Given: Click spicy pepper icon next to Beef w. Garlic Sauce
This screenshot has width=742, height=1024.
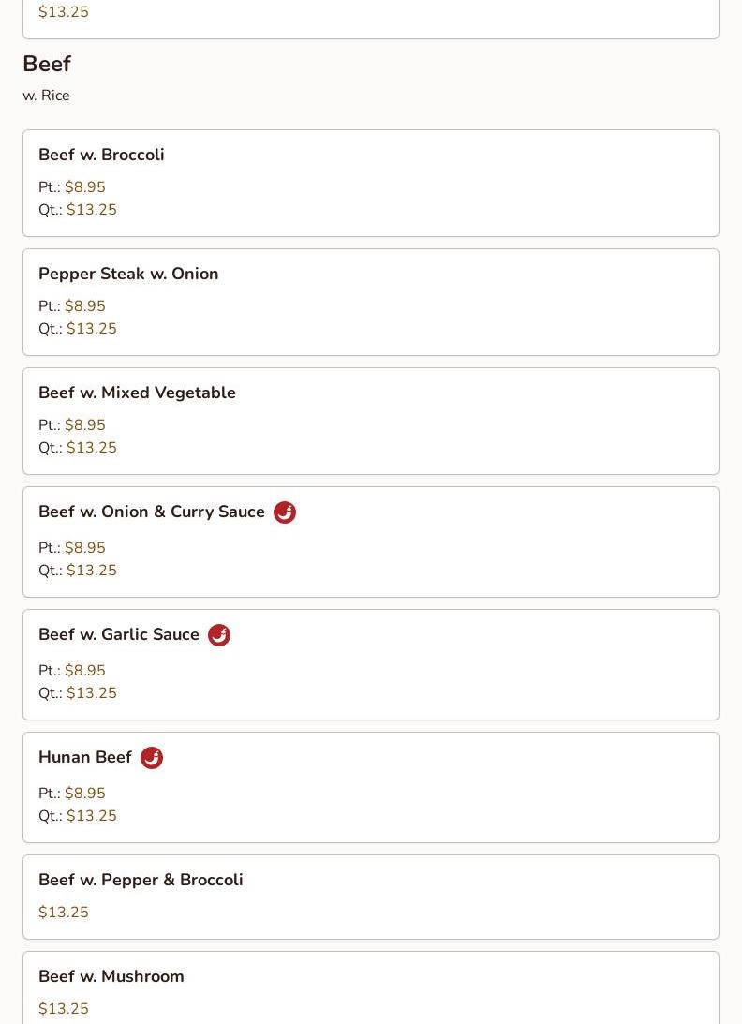Looking at the screenshot, I should click(x=218, y=635).
